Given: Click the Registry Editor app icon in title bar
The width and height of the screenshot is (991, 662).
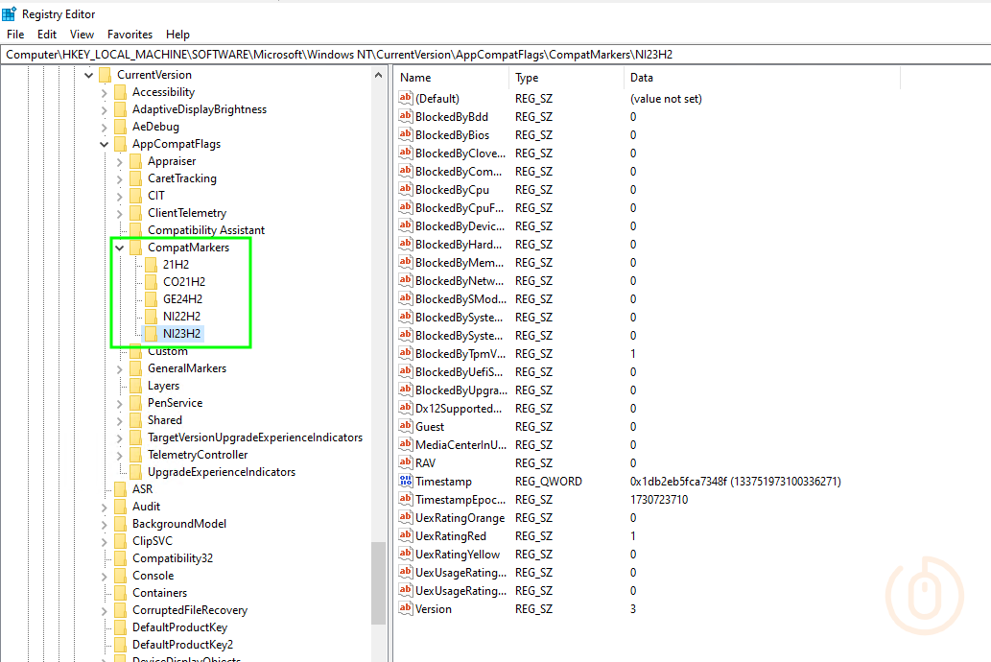Looking at the screenshot, I should 10,13.
